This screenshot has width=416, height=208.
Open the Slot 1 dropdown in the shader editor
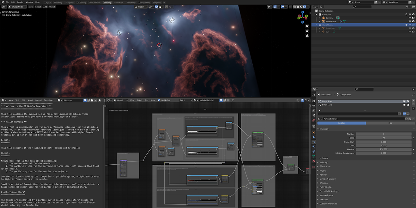click(185, 100)
